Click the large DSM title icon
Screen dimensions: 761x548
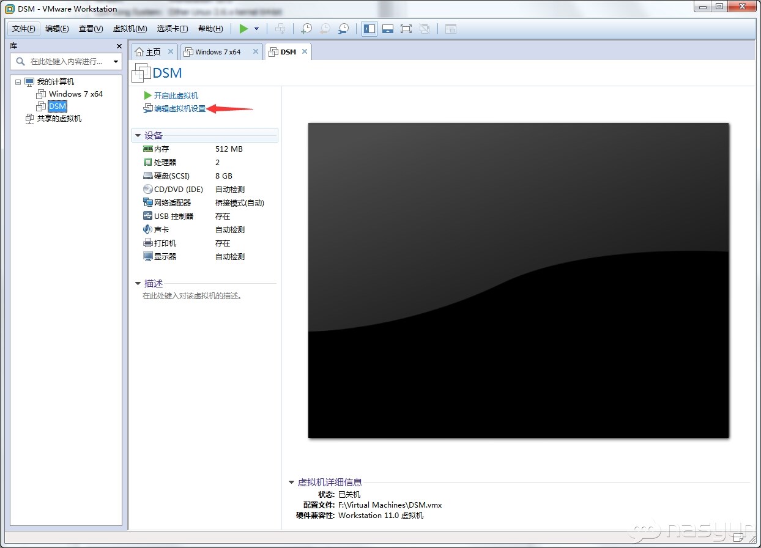(x=141, y=73)
